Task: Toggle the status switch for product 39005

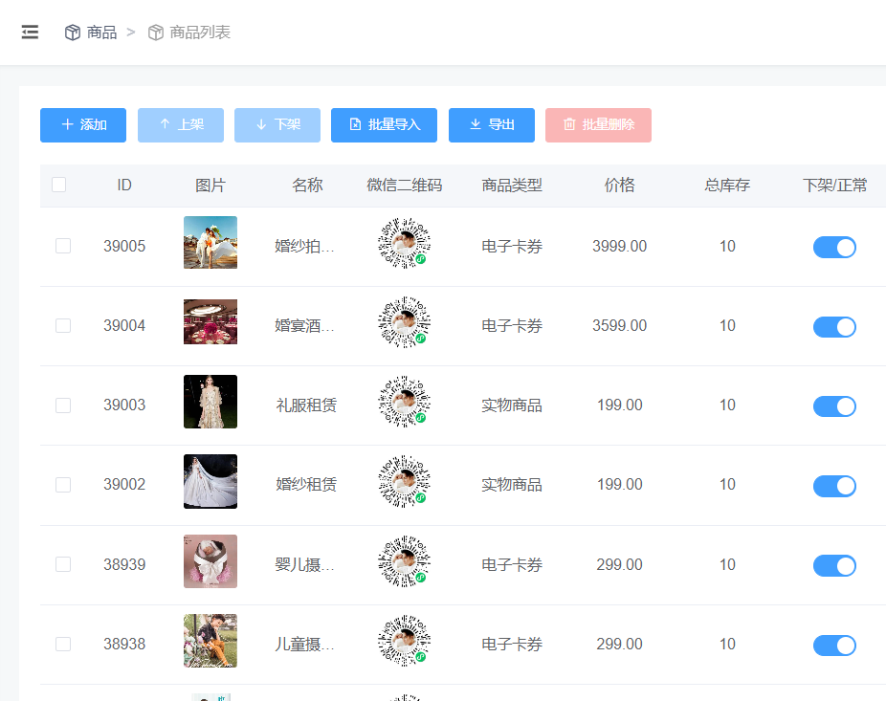Action: [x=834, y=247]
